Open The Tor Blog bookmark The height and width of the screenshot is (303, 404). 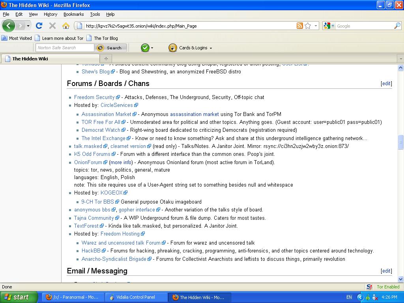tap(102, 38)
